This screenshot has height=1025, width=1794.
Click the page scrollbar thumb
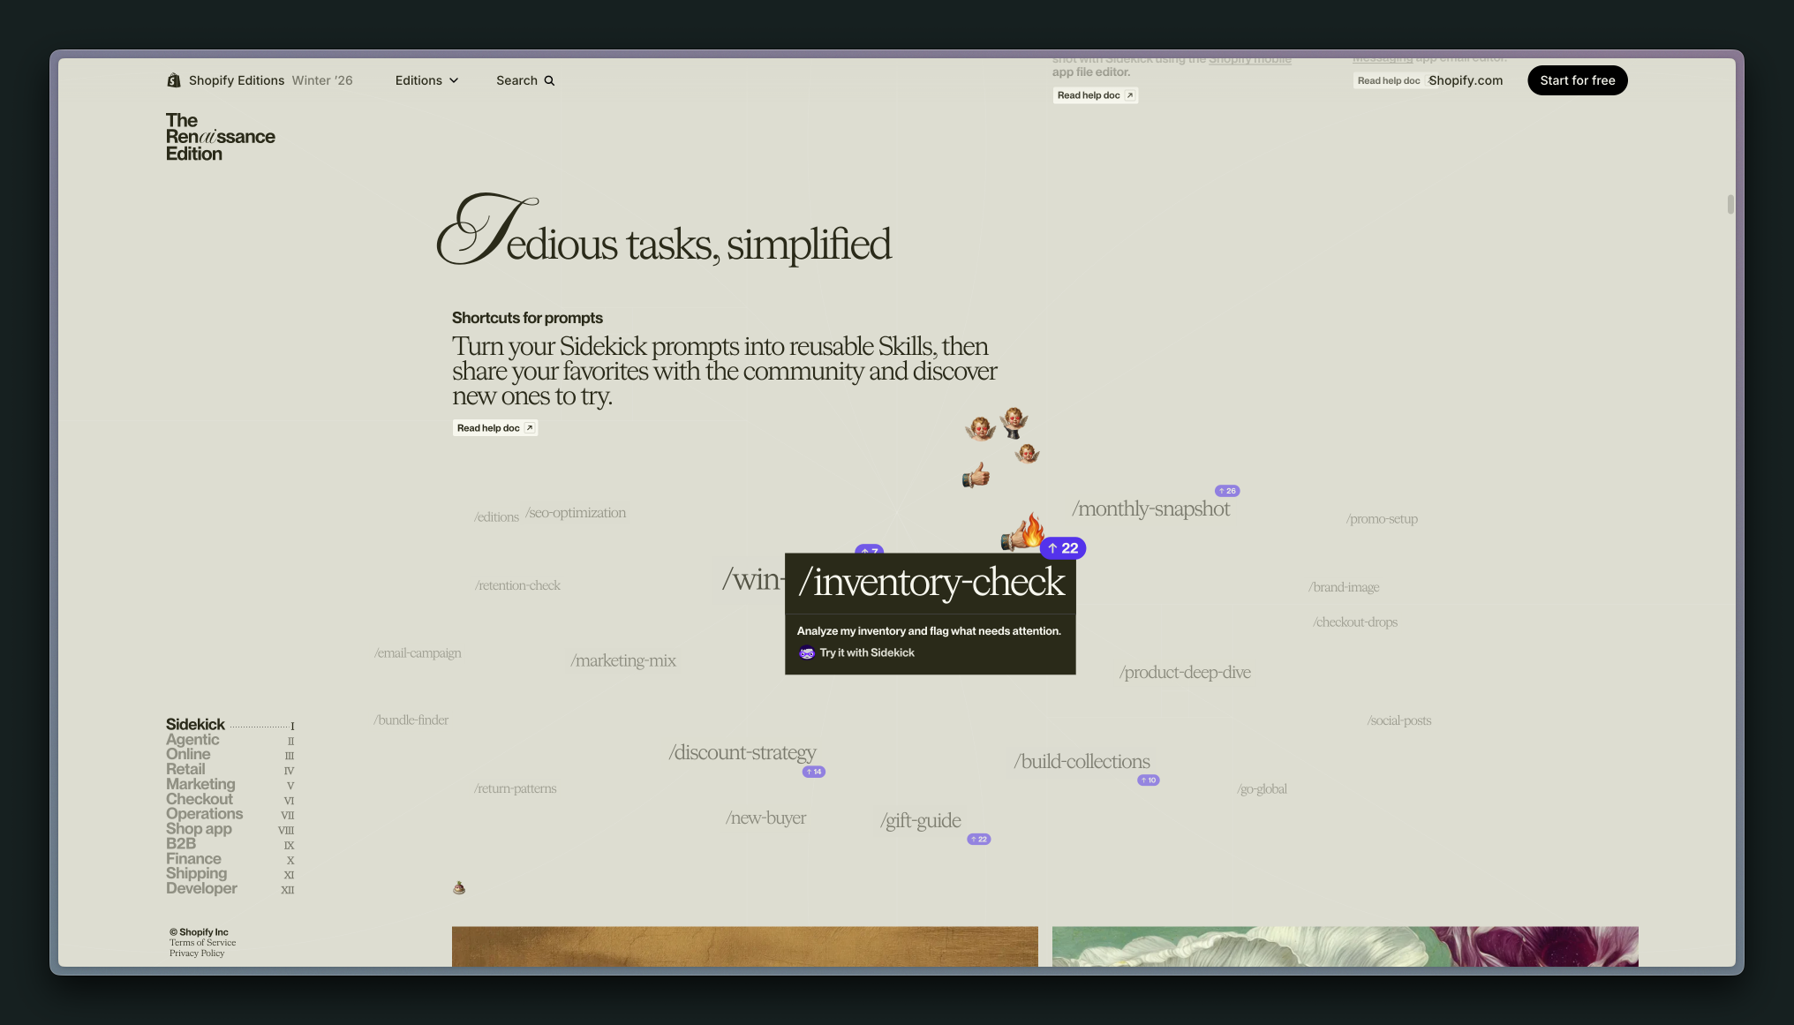1730,204
